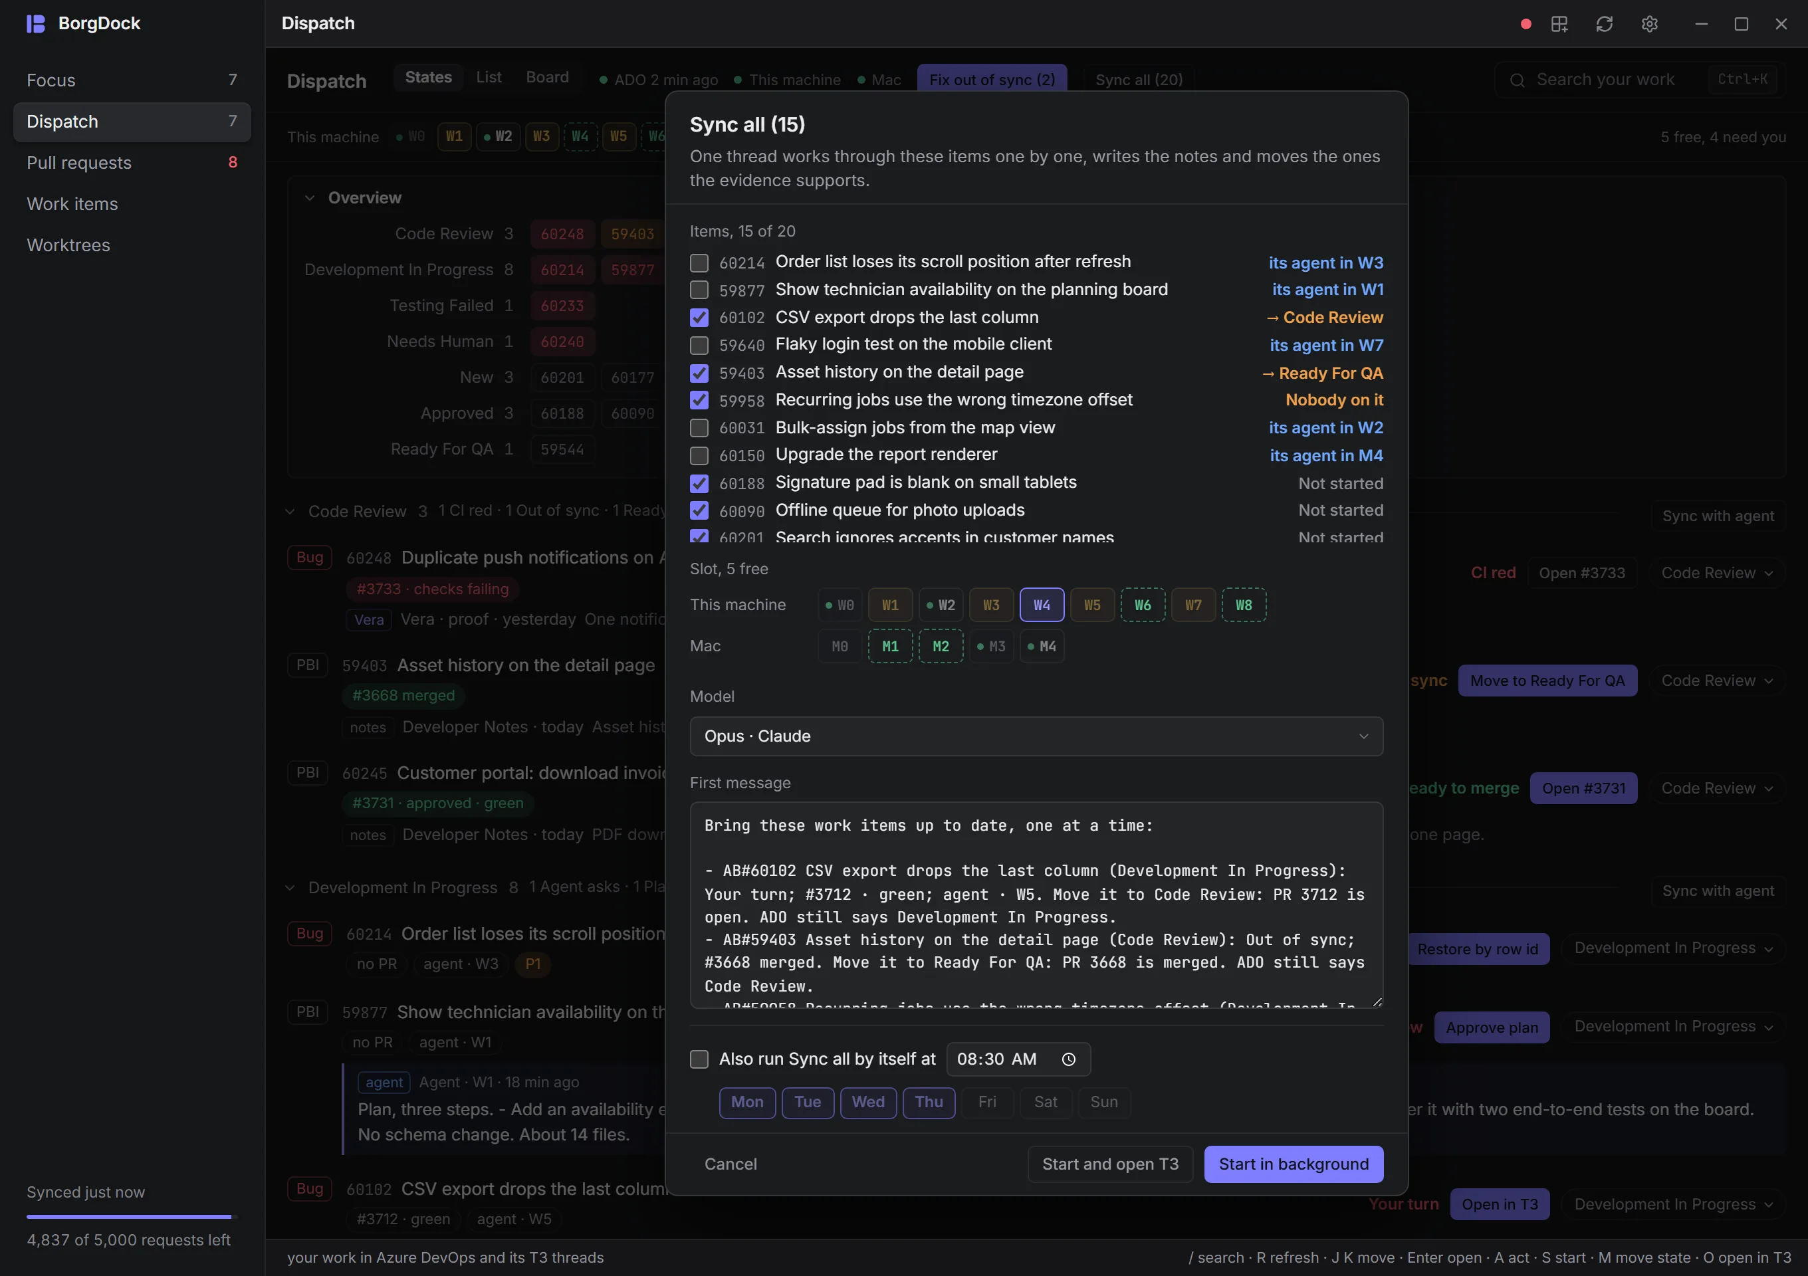Click the BorgDock logo icon
The width and height of the screenshot is (1808, 1276).
[x=35, y=24]
